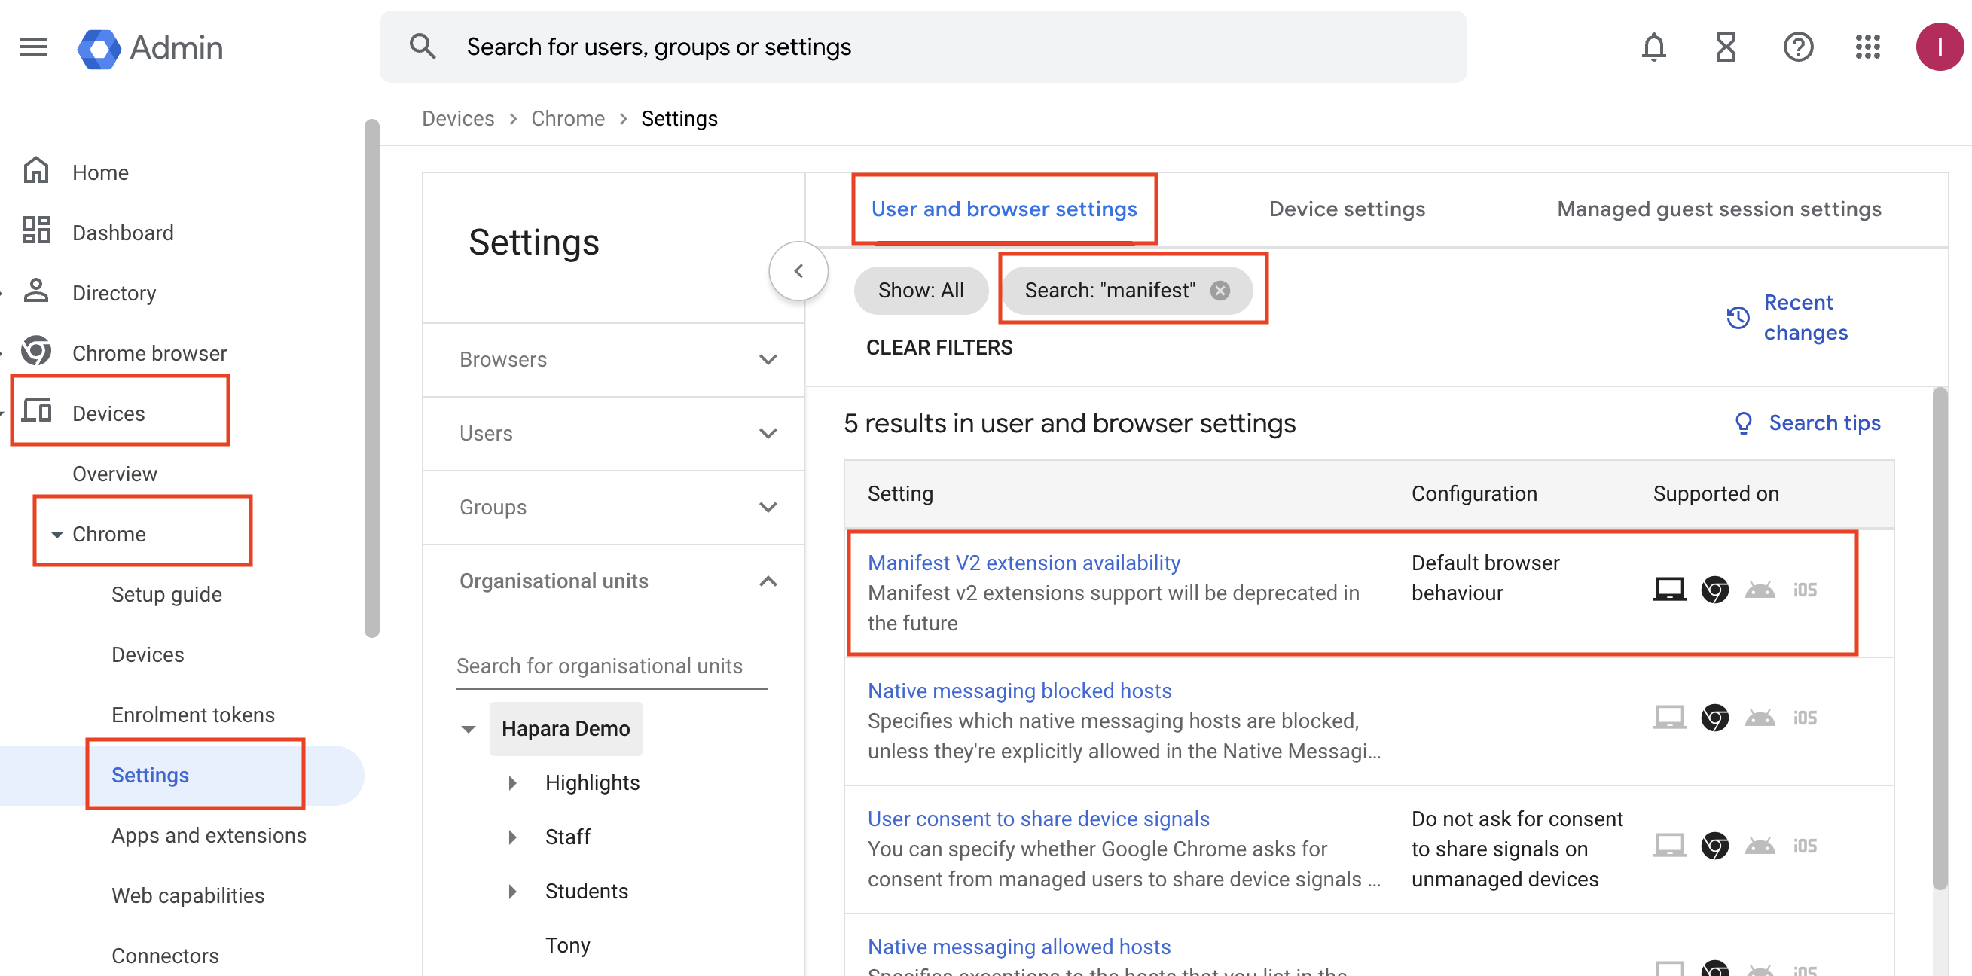Click CLEAR FILTERS
The image size is (1972, 976).
939,347
